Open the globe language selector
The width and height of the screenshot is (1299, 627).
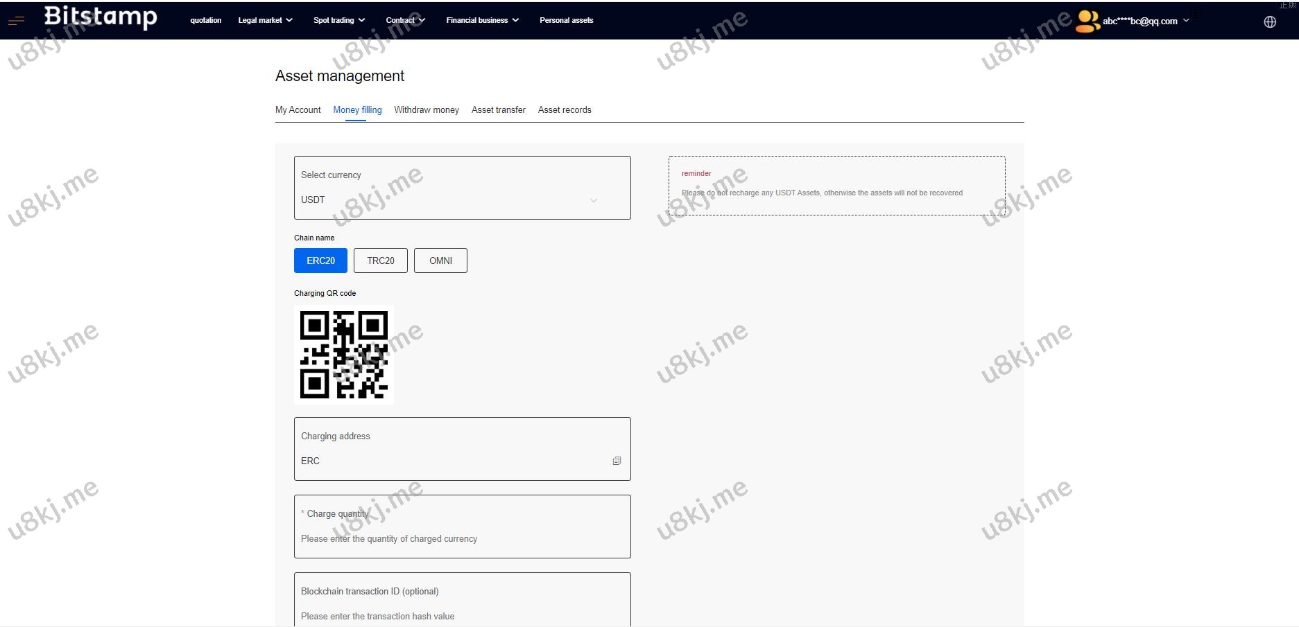1270,21
